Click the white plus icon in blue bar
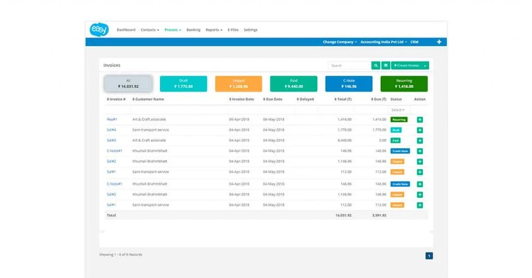This screenshot has width=532, height=278. [439, 41]
